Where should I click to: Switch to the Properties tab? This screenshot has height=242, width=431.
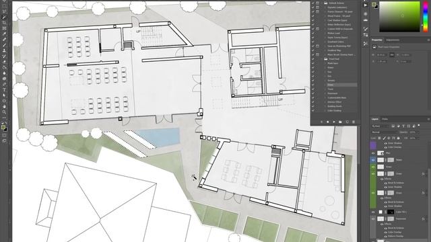[377, 40]
